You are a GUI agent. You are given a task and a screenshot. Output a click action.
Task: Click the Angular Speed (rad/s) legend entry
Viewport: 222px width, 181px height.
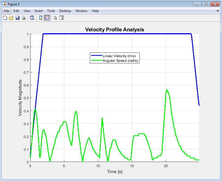121,60
